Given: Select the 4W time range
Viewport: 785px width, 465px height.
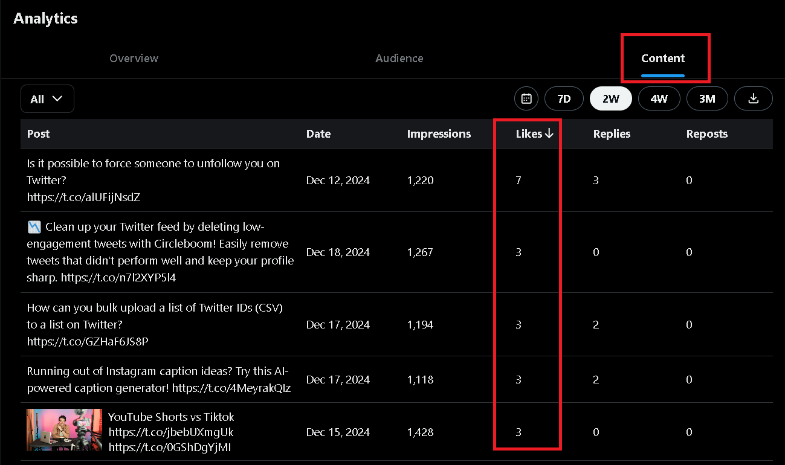Looking at the screenshot, I should click(659, 98).
